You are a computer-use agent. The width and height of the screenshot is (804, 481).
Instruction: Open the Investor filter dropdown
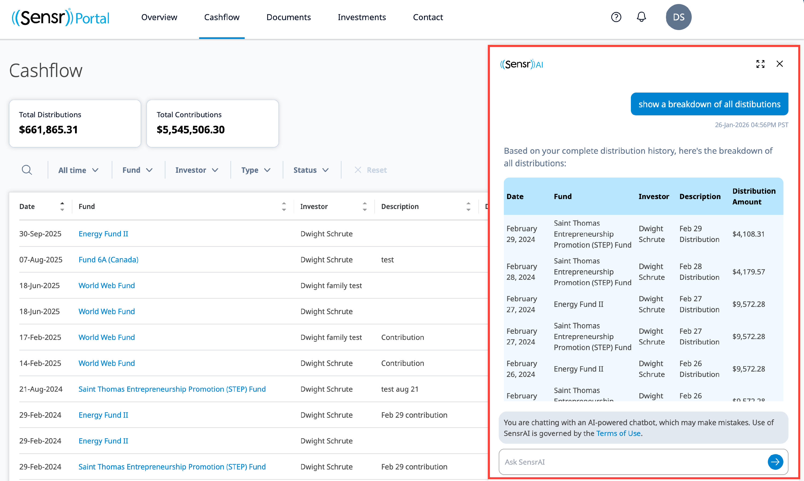pos(196,170)
